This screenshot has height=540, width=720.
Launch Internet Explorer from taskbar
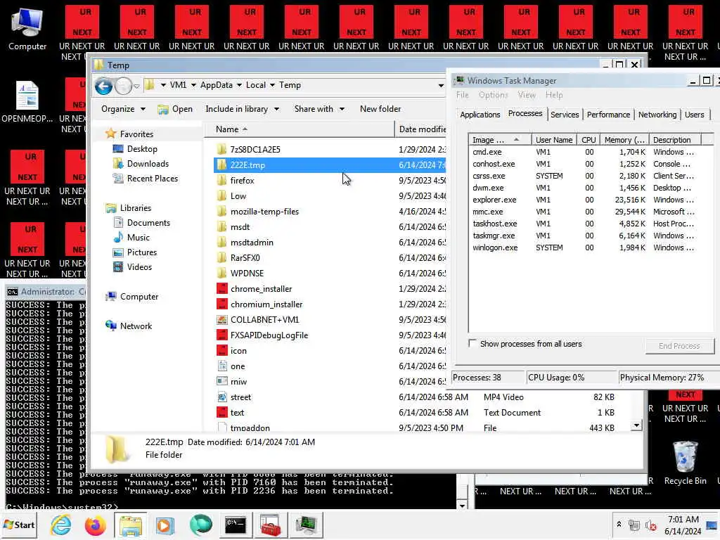[x=61, y=525]
